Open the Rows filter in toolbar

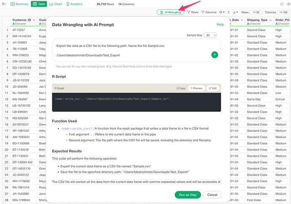[192, 12]
